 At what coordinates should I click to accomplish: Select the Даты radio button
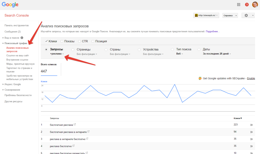point(199,49)
